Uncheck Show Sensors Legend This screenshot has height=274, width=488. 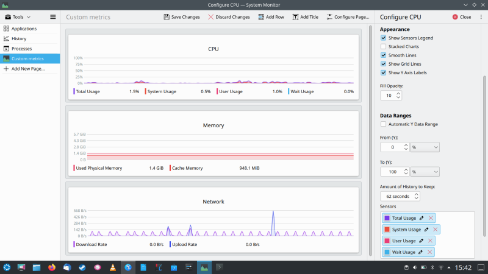[x=383, y=38]
